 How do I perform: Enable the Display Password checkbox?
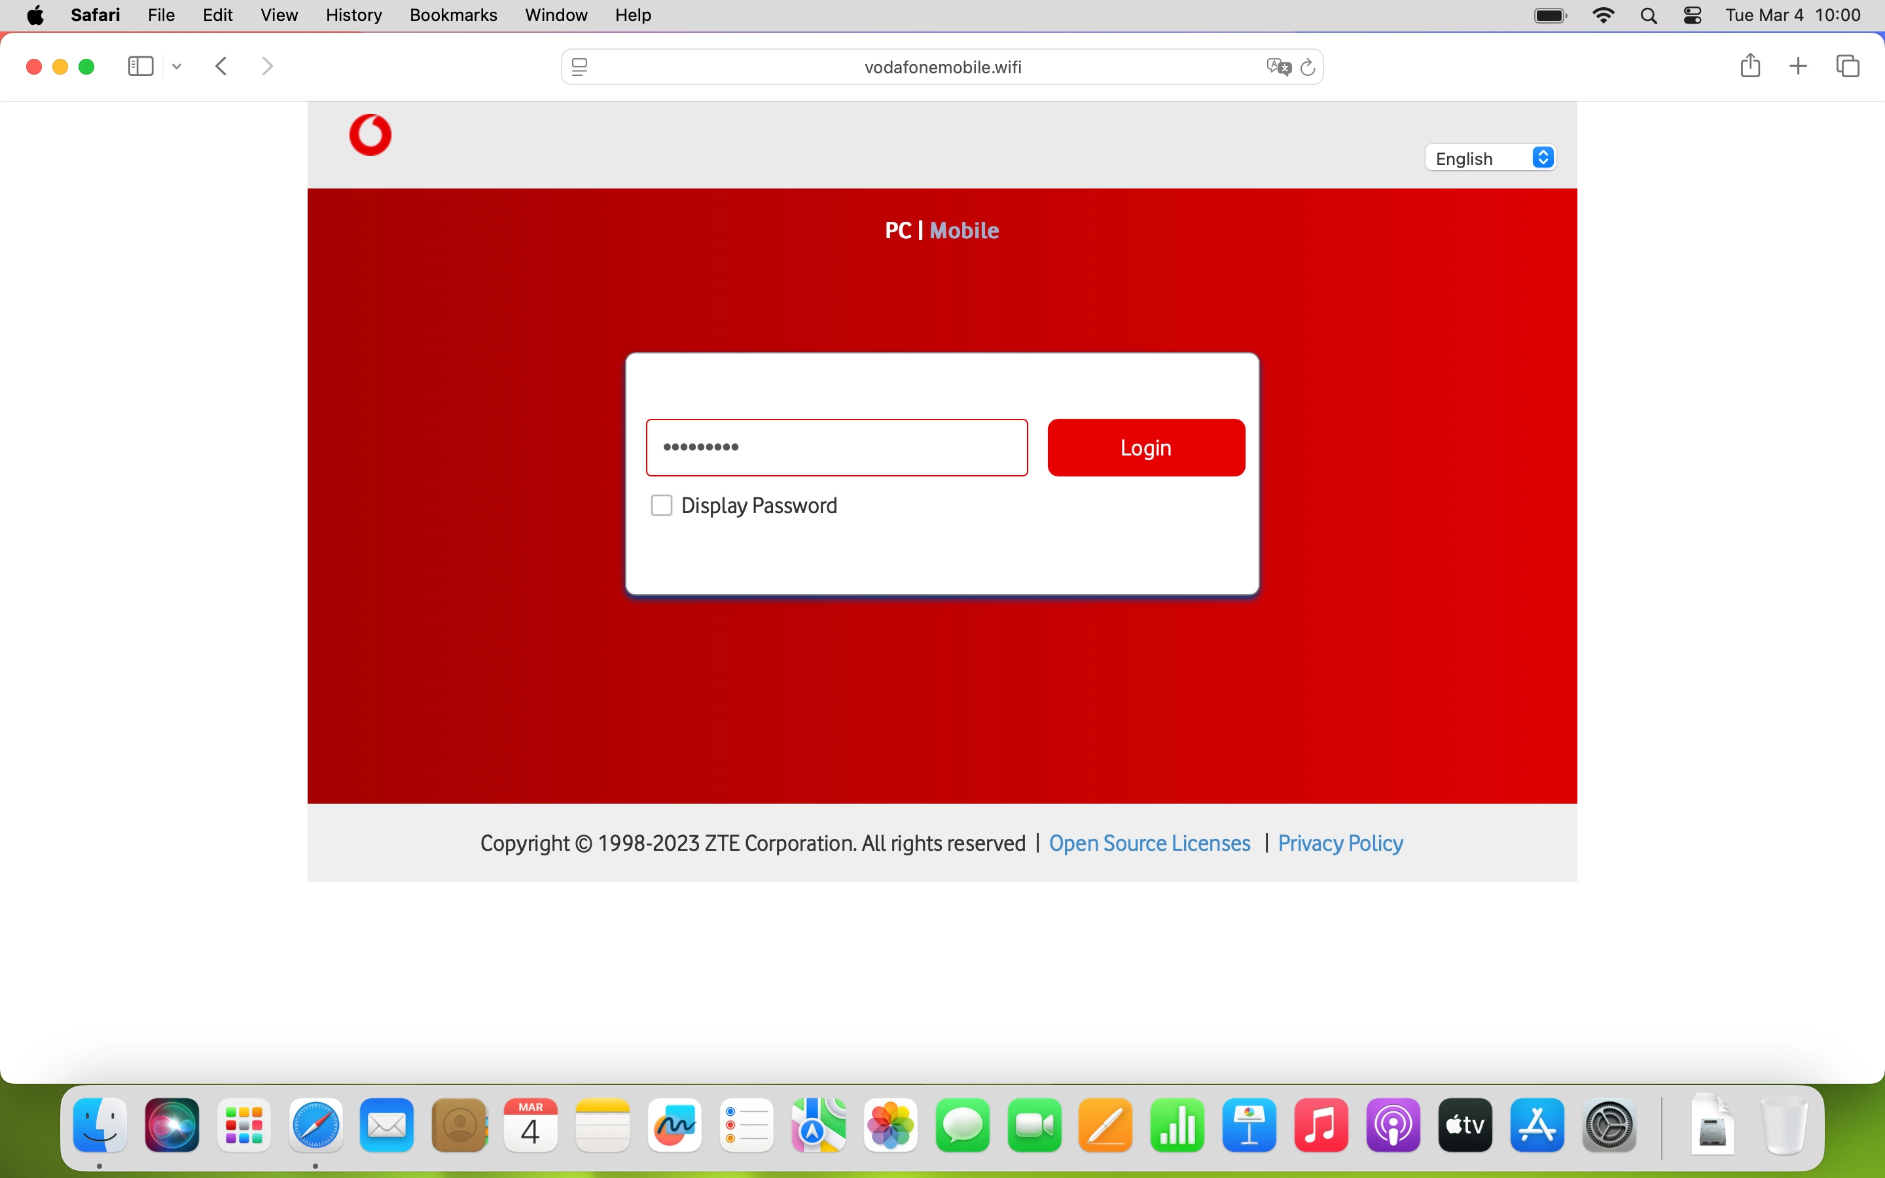[x=661, y=506]
